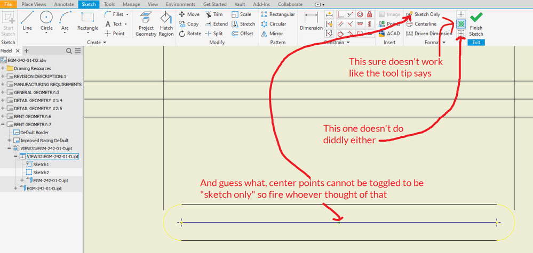Image resolution: width=533 pixels, height=253 pixels.
Task: Click the Hatch Region tool
Action: click(x=166, y=23)
